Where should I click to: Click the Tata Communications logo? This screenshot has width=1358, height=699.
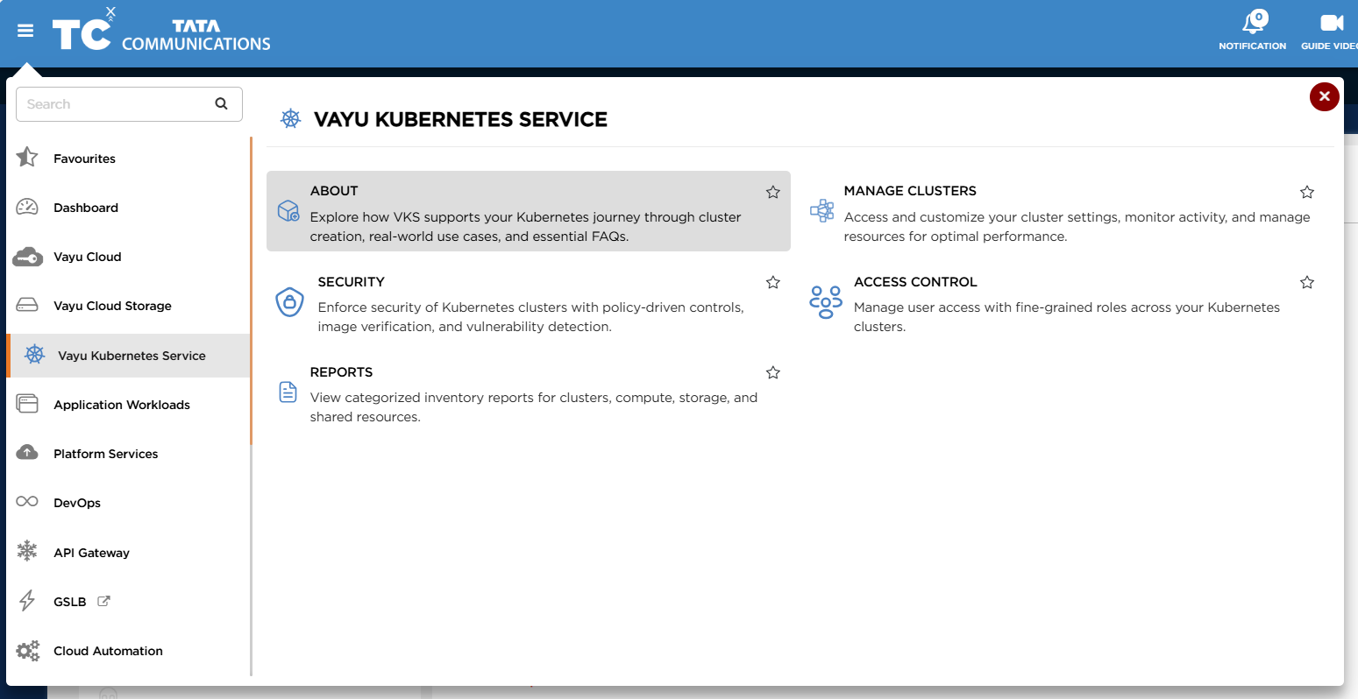coord(161,32)
